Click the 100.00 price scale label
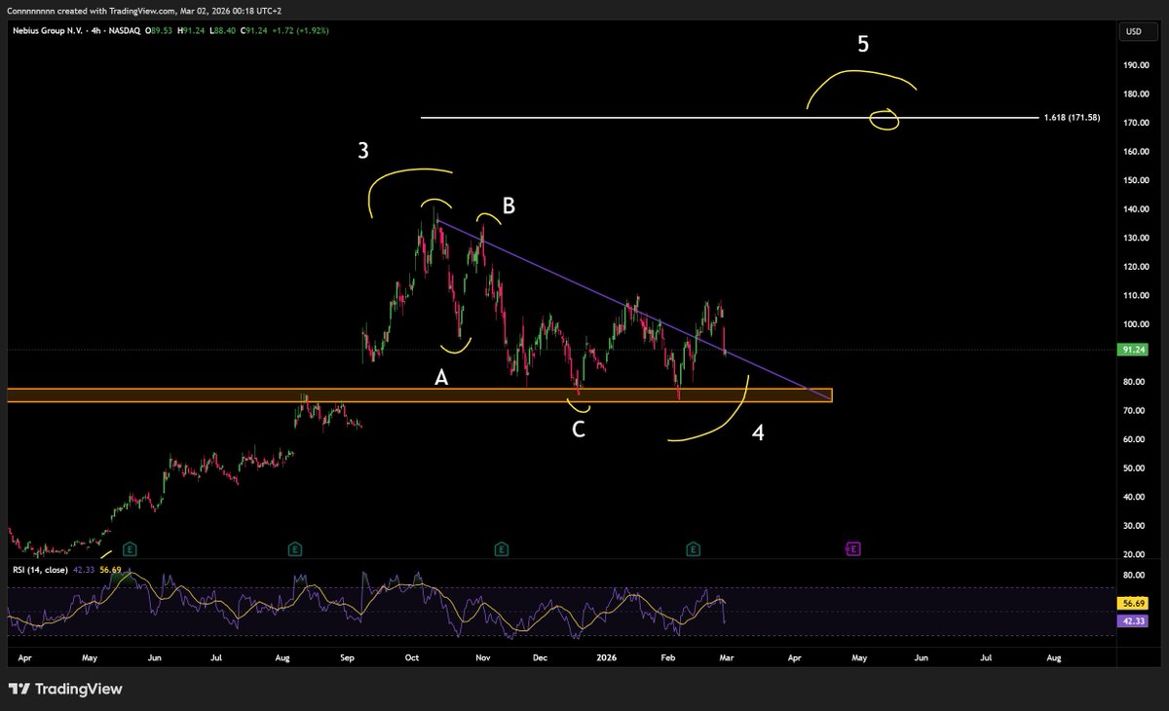 (x=1135, y=324)
